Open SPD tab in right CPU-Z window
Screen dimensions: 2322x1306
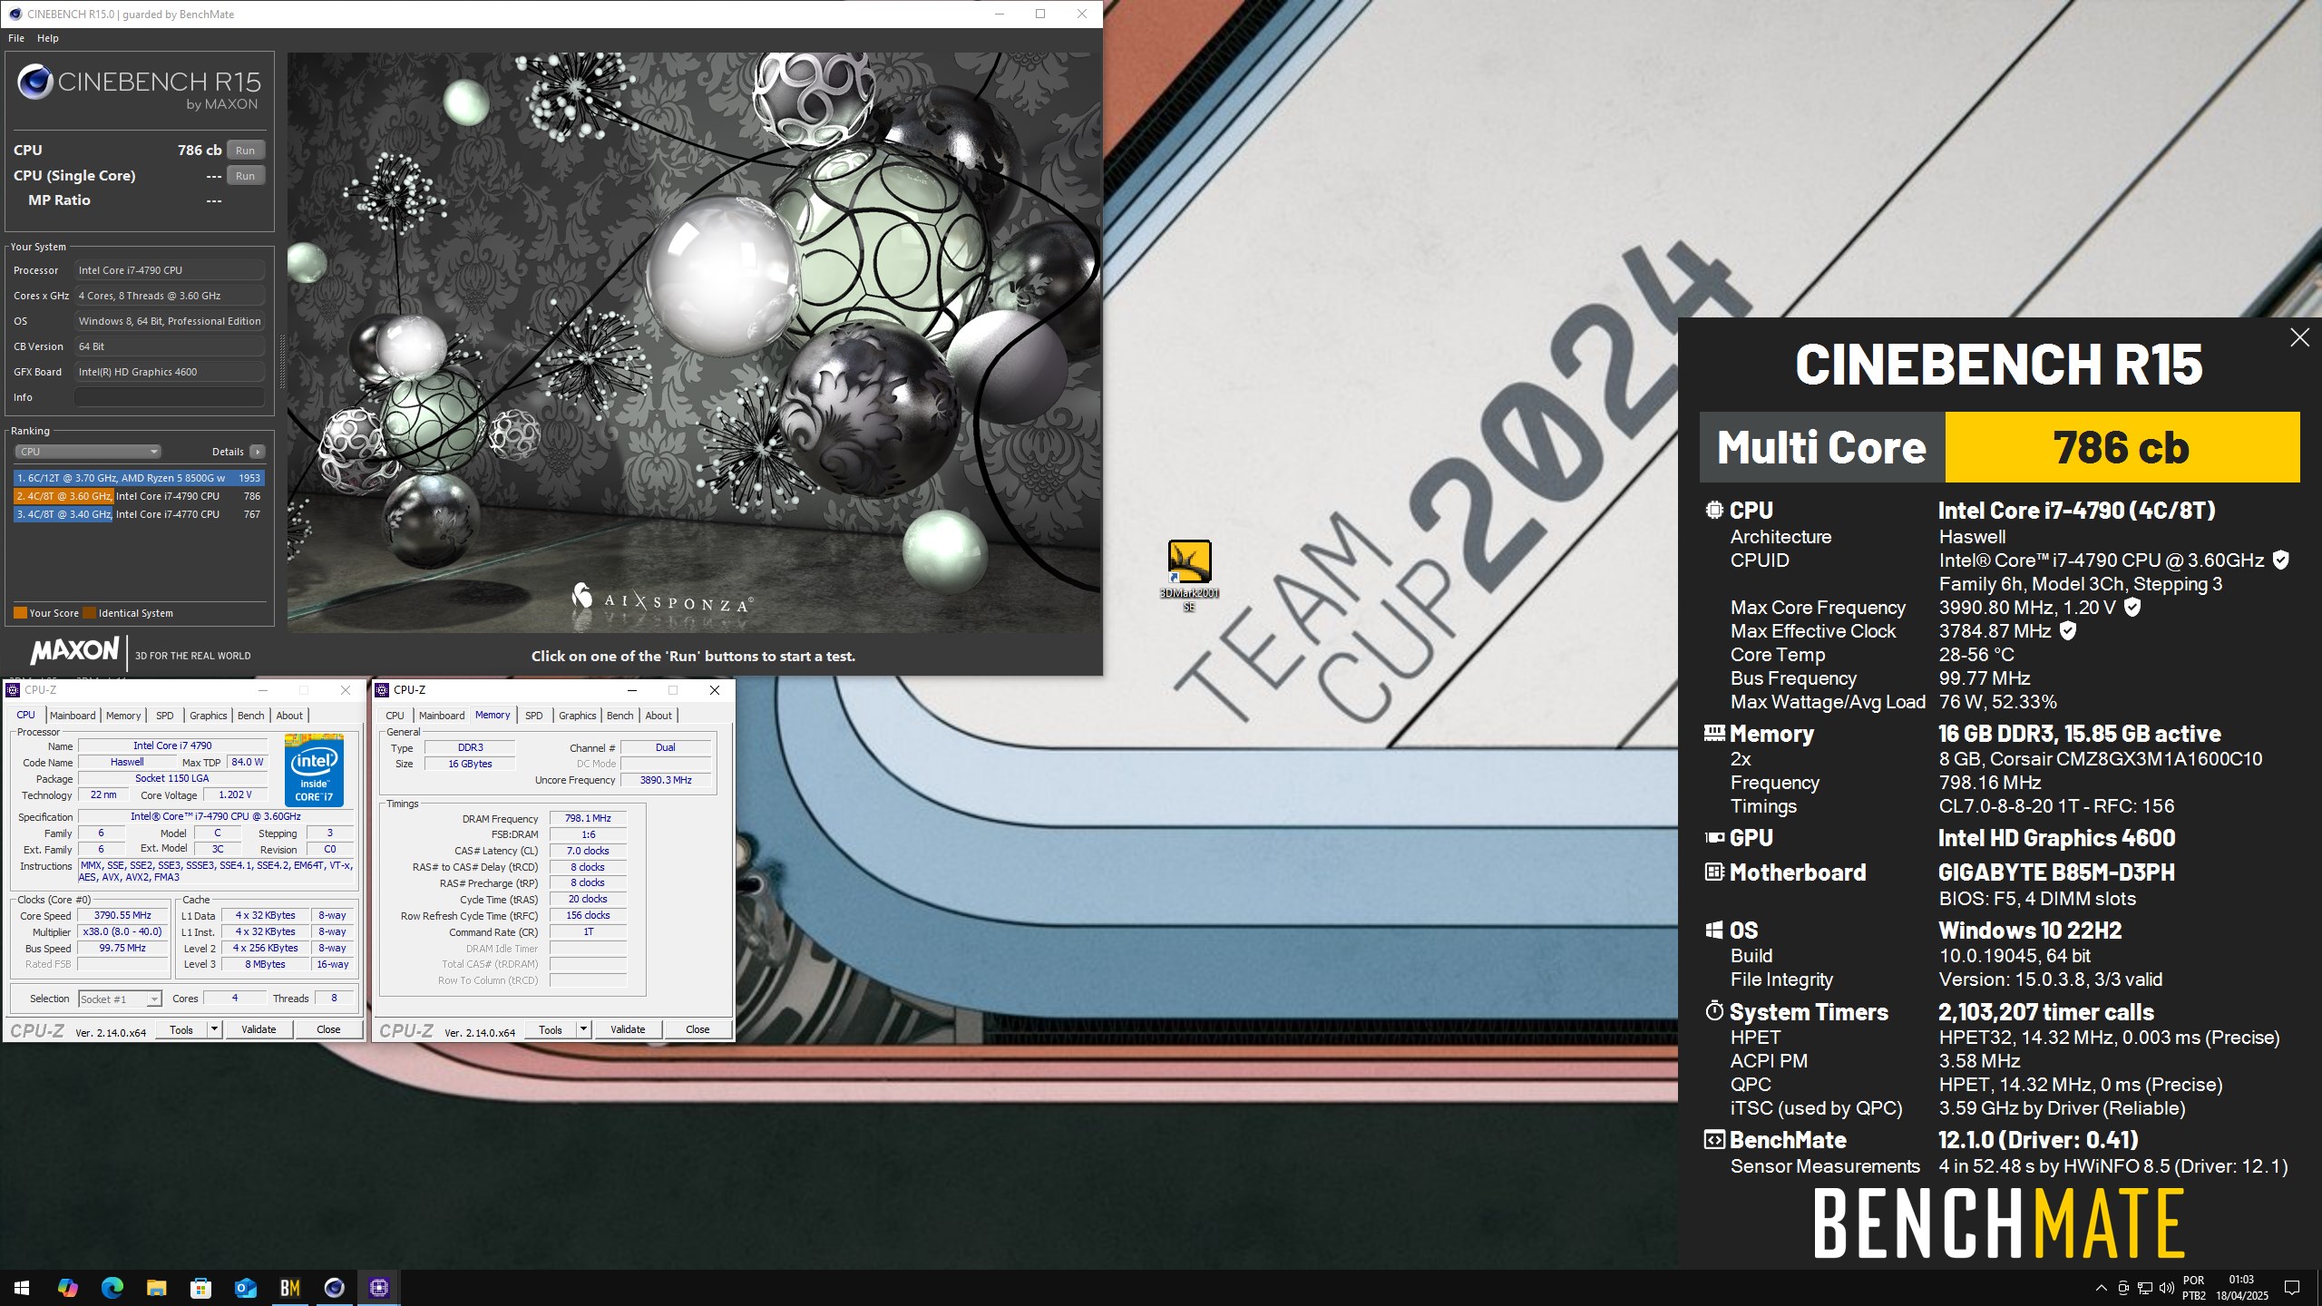(x=534, y=716)
